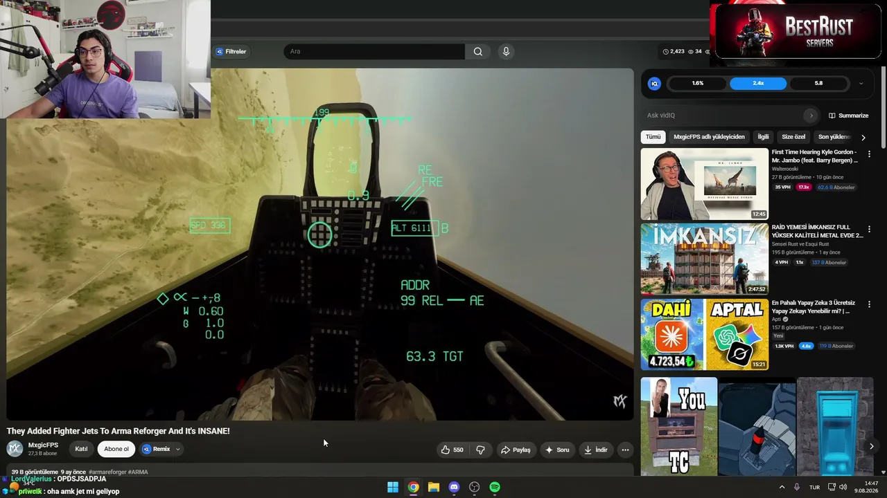Click the magnifying glass search icon

point(478,51)
